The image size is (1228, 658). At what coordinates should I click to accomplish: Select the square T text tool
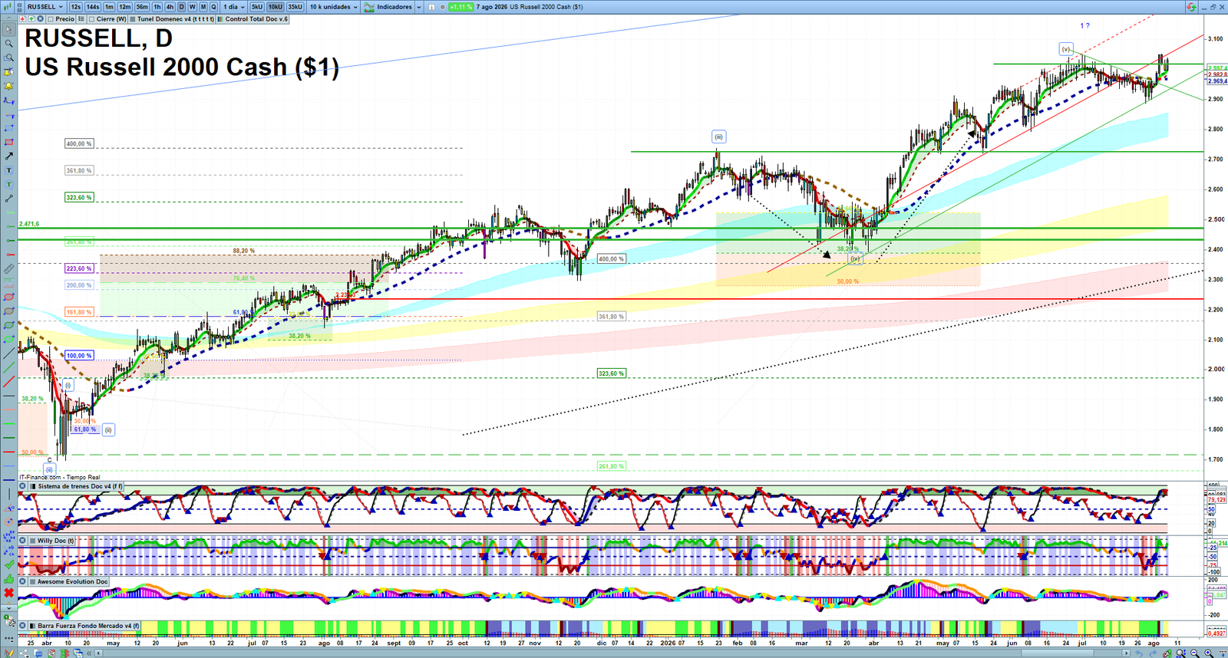[x=9, y=170]
